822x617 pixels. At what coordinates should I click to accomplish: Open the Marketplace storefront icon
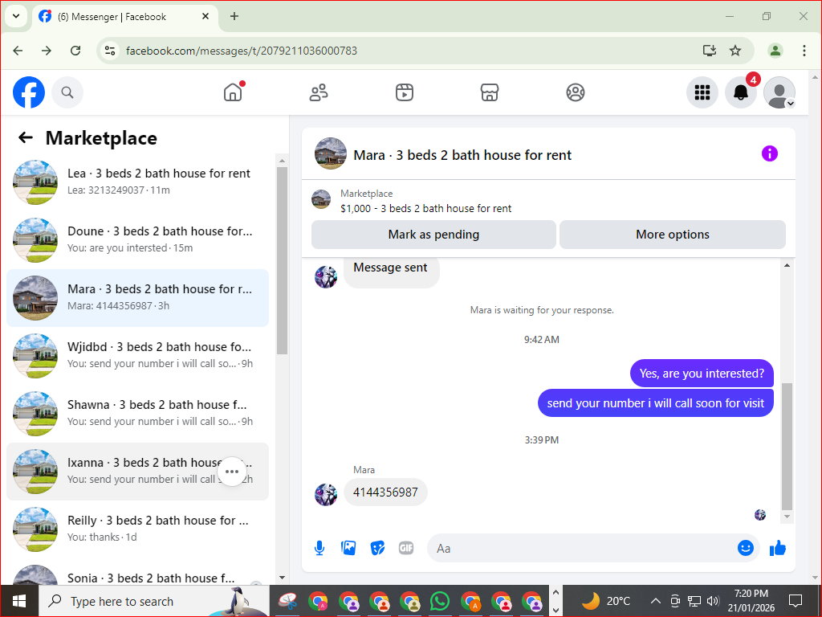pyautogui.click(x=490, y=92)
